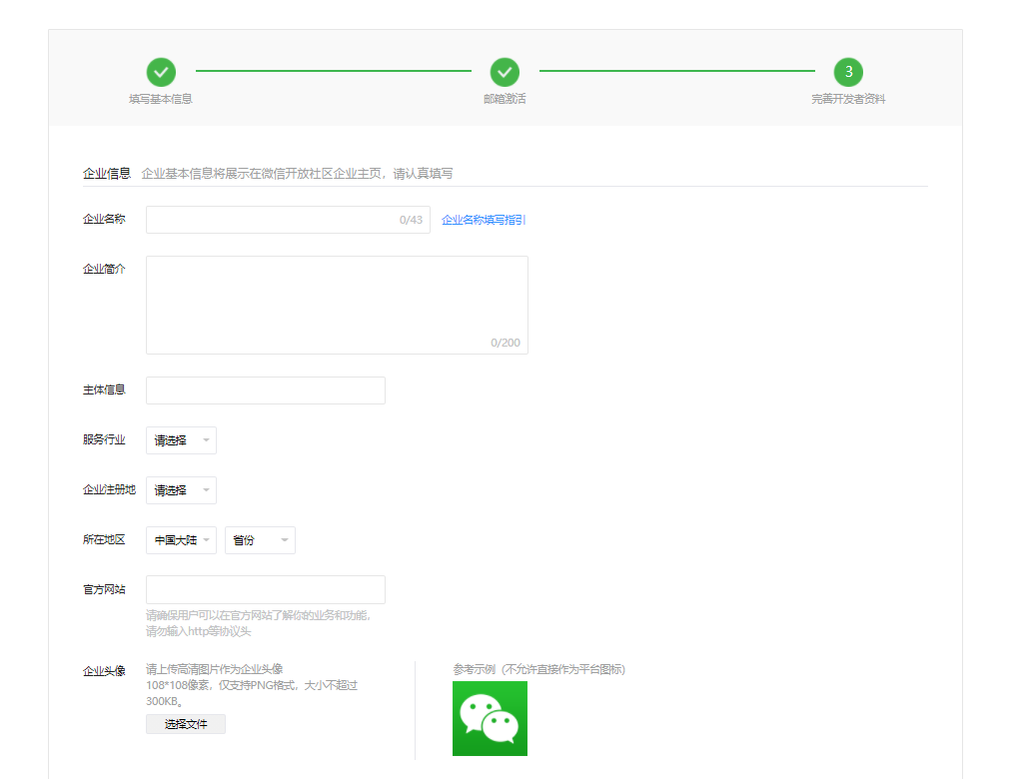Click the 选择文件 upload button
1035x779 pixels.
point(186,724)
